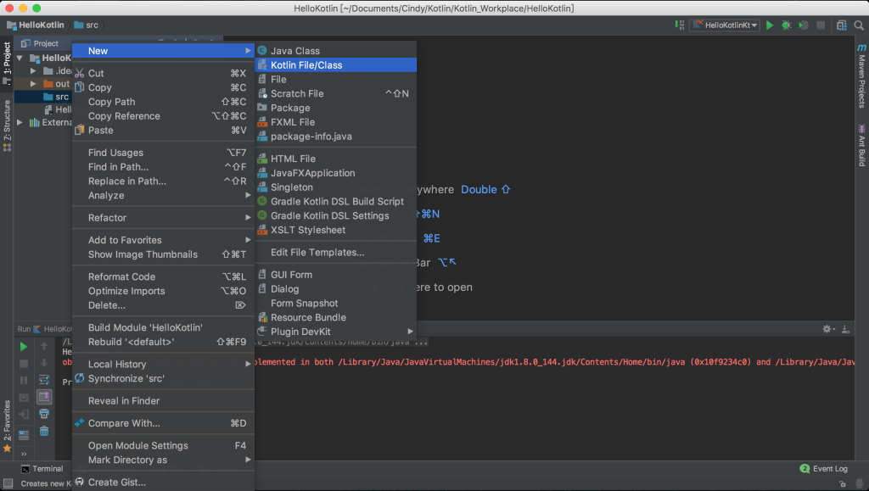The height and width of the screenshot is (491, 869).
Task: Run HelloKotlinKt with the green play button
Action: pos(769,25)
